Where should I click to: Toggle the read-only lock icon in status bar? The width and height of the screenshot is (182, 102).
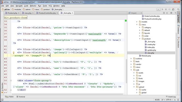[x=175, y=100]
